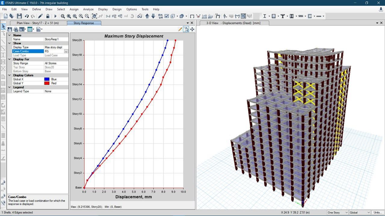The width and height of the screenshot is (385, 216).
Task: Collapse the Show section in properties
Action: (x=9, y=43)
